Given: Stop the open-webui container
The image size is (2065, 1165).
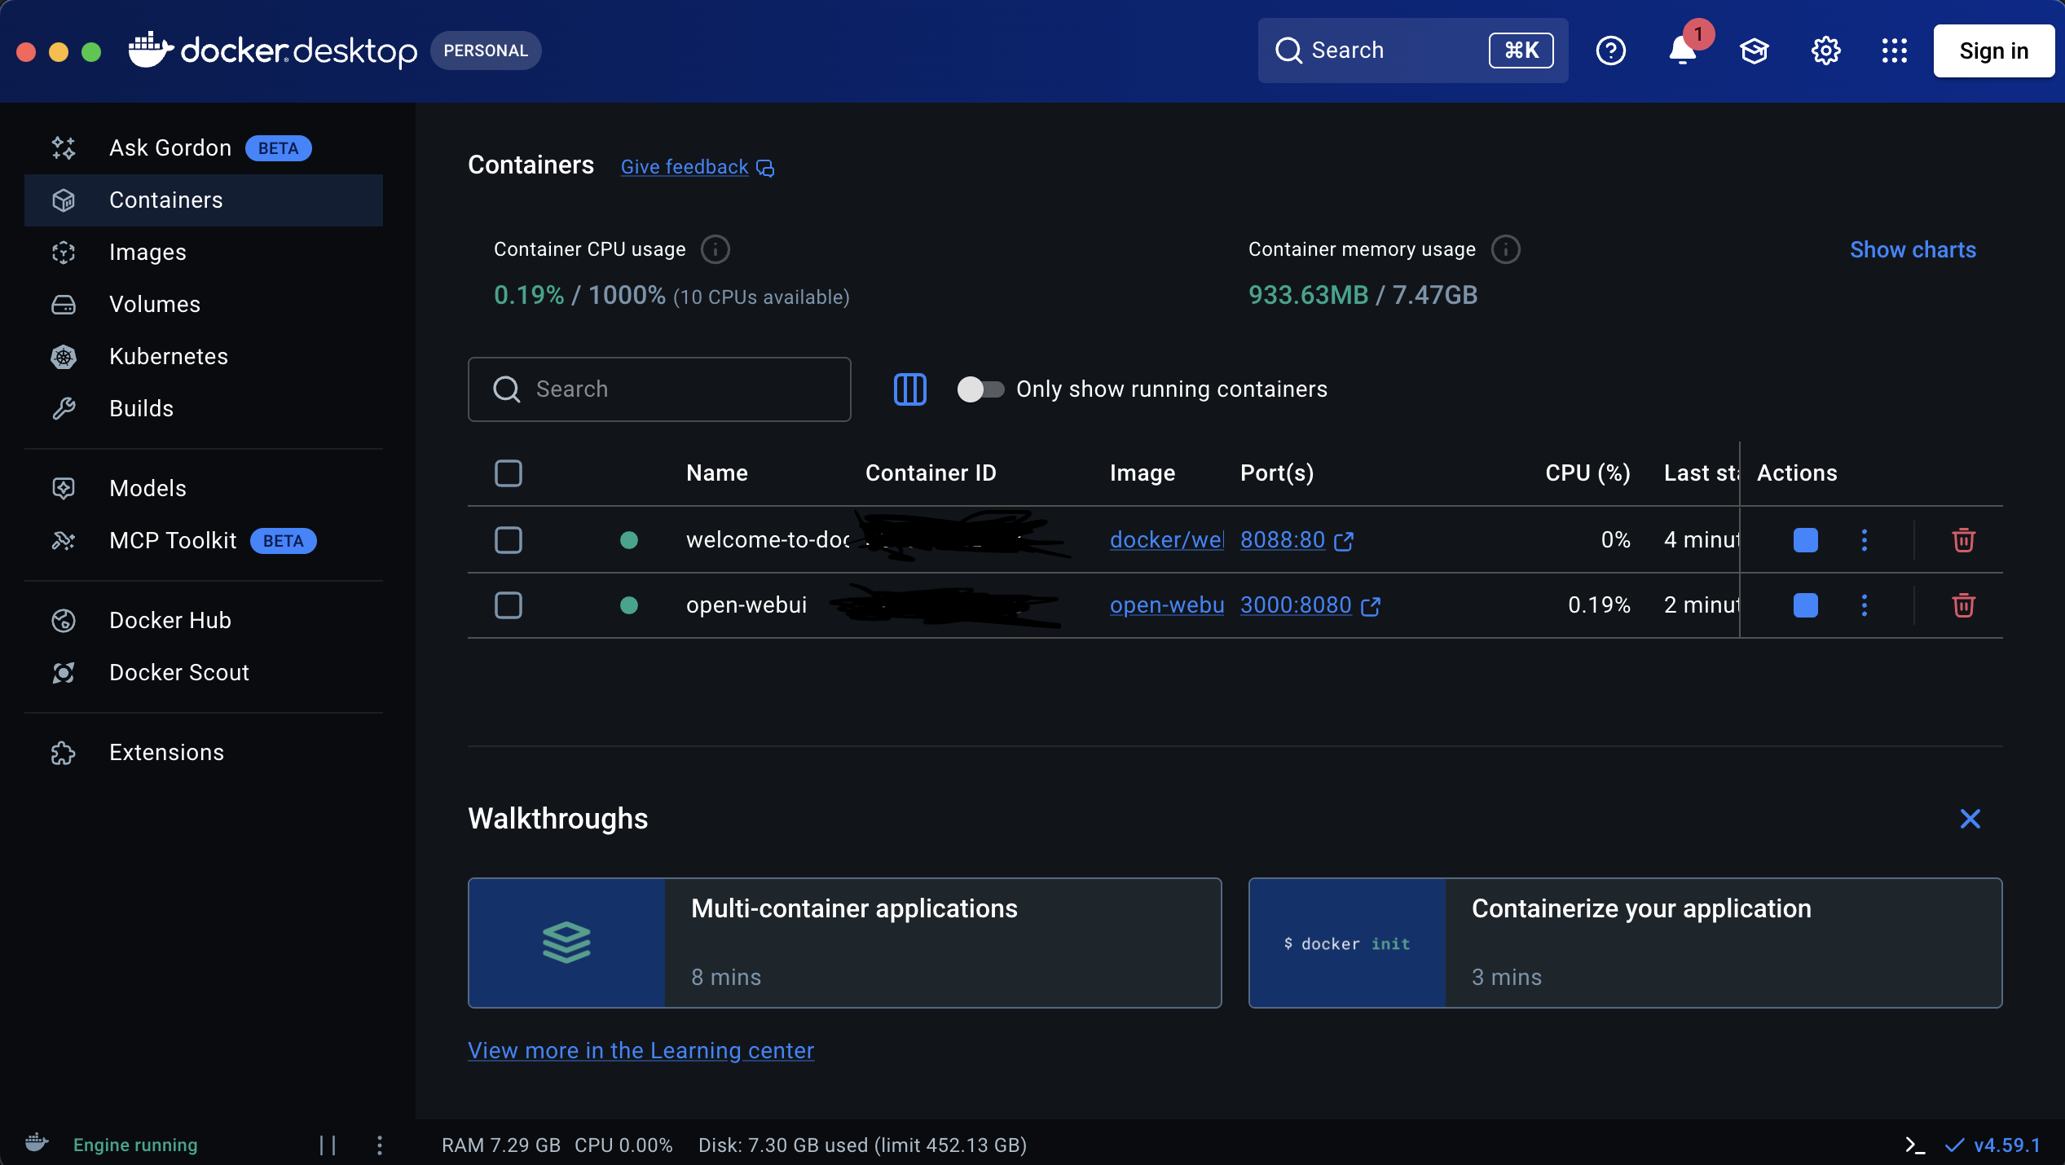Looking at the screenshot, I should [1804, 605].
